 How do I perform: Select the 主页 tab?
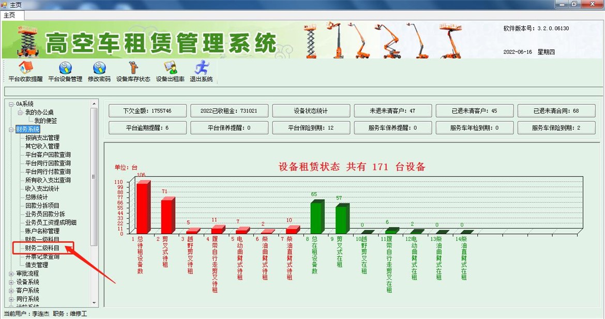[12, 15]
